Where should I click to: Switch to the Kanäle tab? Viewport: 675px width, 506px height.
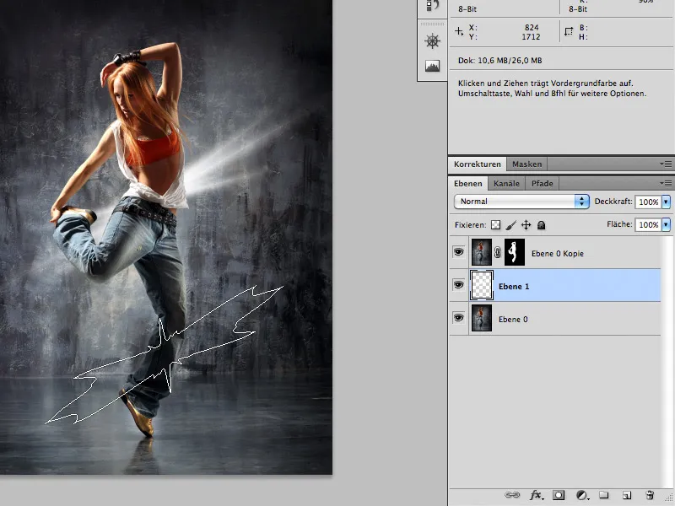[x=506, y=184]
